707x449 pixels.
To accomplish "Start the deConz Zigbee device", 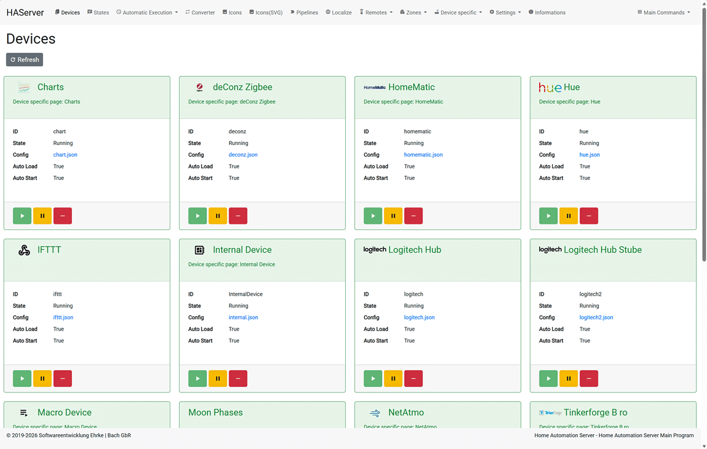I will tap(198, 216).
